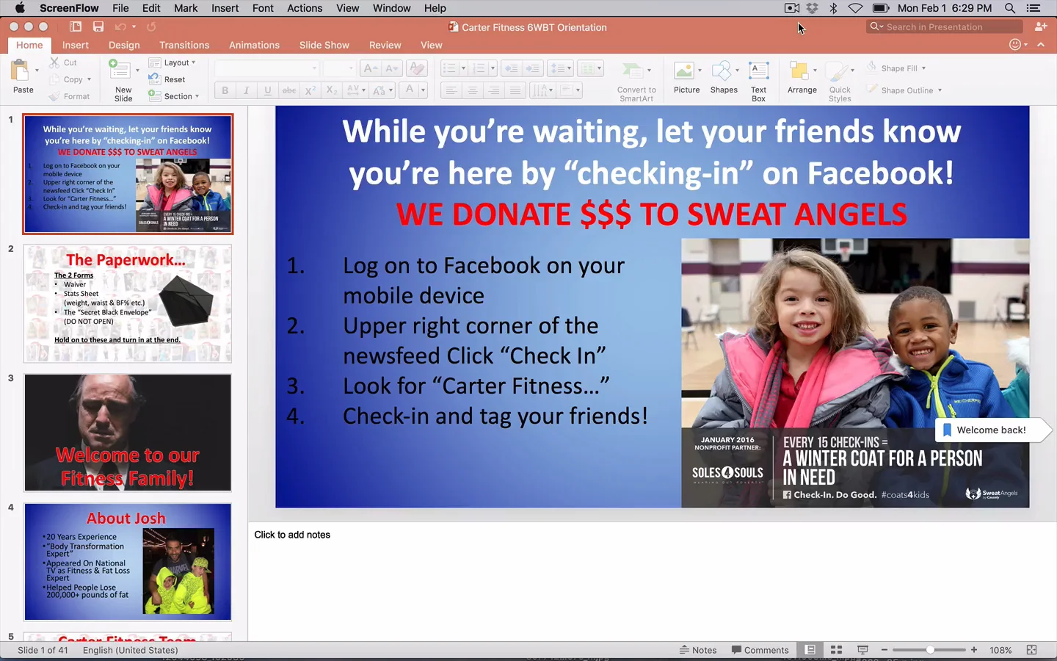Click the smiley feedback icon
The width and height of the screenshot is (1057, 661).
point(1015,45)
